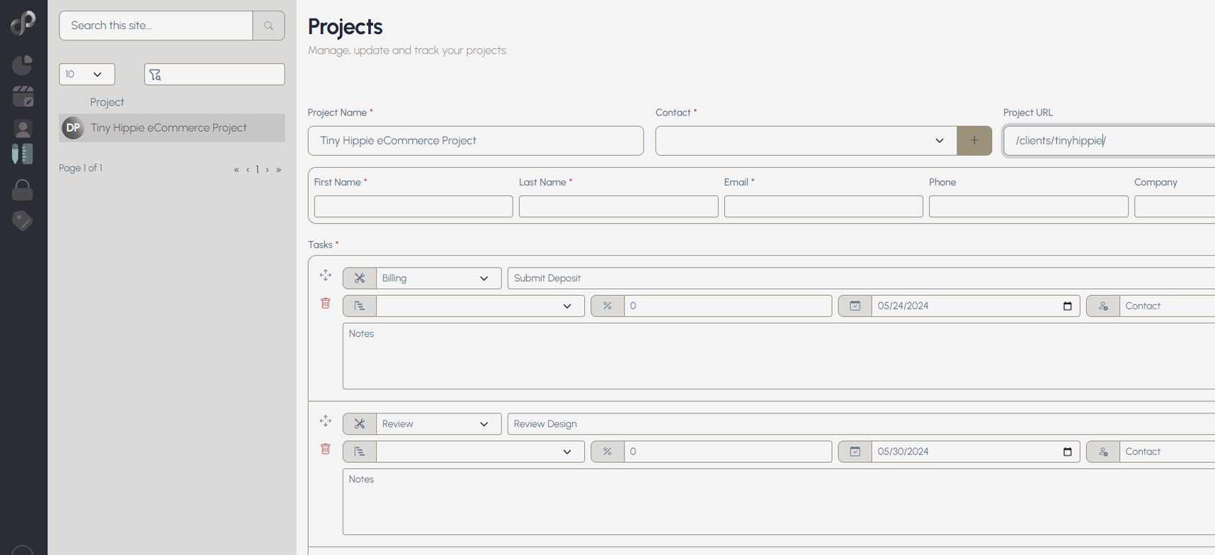Change the page size dropdown showing 10
This screenshot has height=555, width=1215.
[86, 74]
